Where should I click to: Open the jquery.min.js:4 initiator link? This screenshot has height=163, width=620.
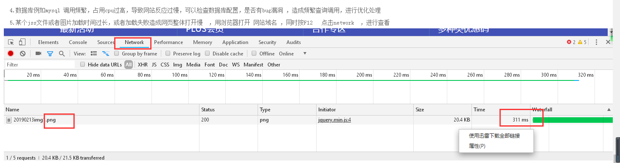click(x=334, y=120)
